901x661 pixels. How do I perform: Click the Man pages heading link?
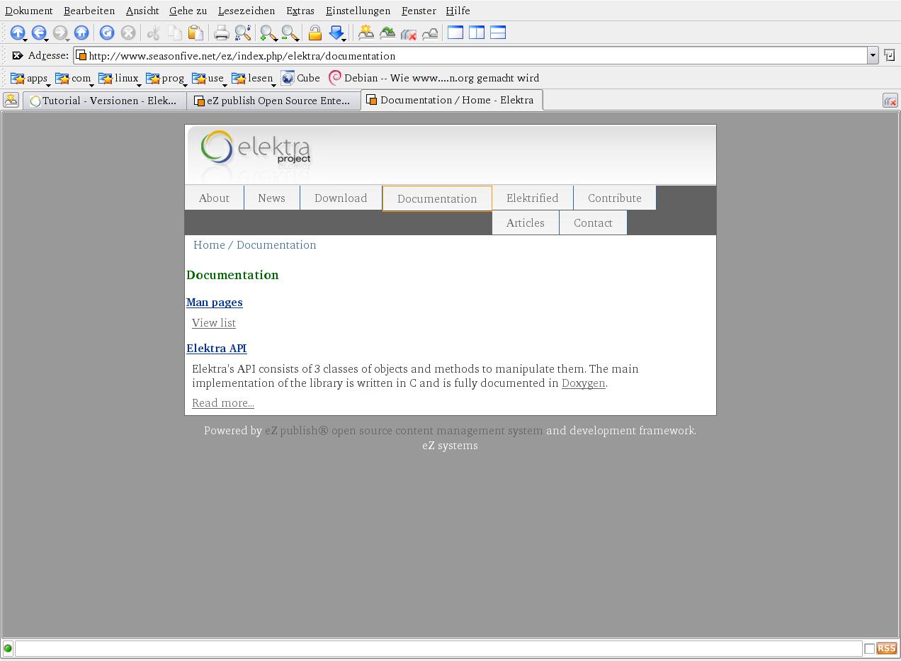[x=215, y=303]
